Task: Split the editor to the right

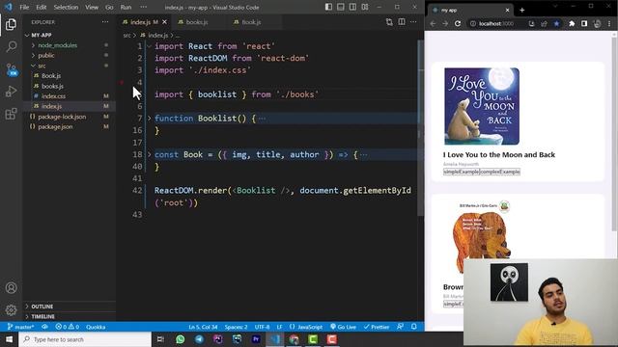Action: (402, 22)
